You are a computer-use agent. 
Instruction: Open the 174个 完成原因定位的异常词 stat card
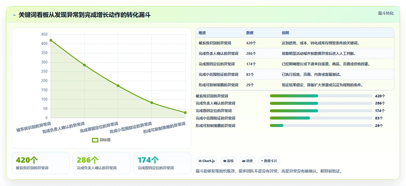pos(162,163)
